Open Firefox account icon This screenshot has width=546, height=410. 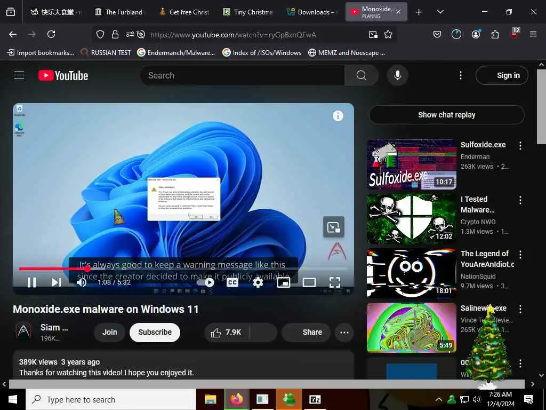[x=476, y=34]
